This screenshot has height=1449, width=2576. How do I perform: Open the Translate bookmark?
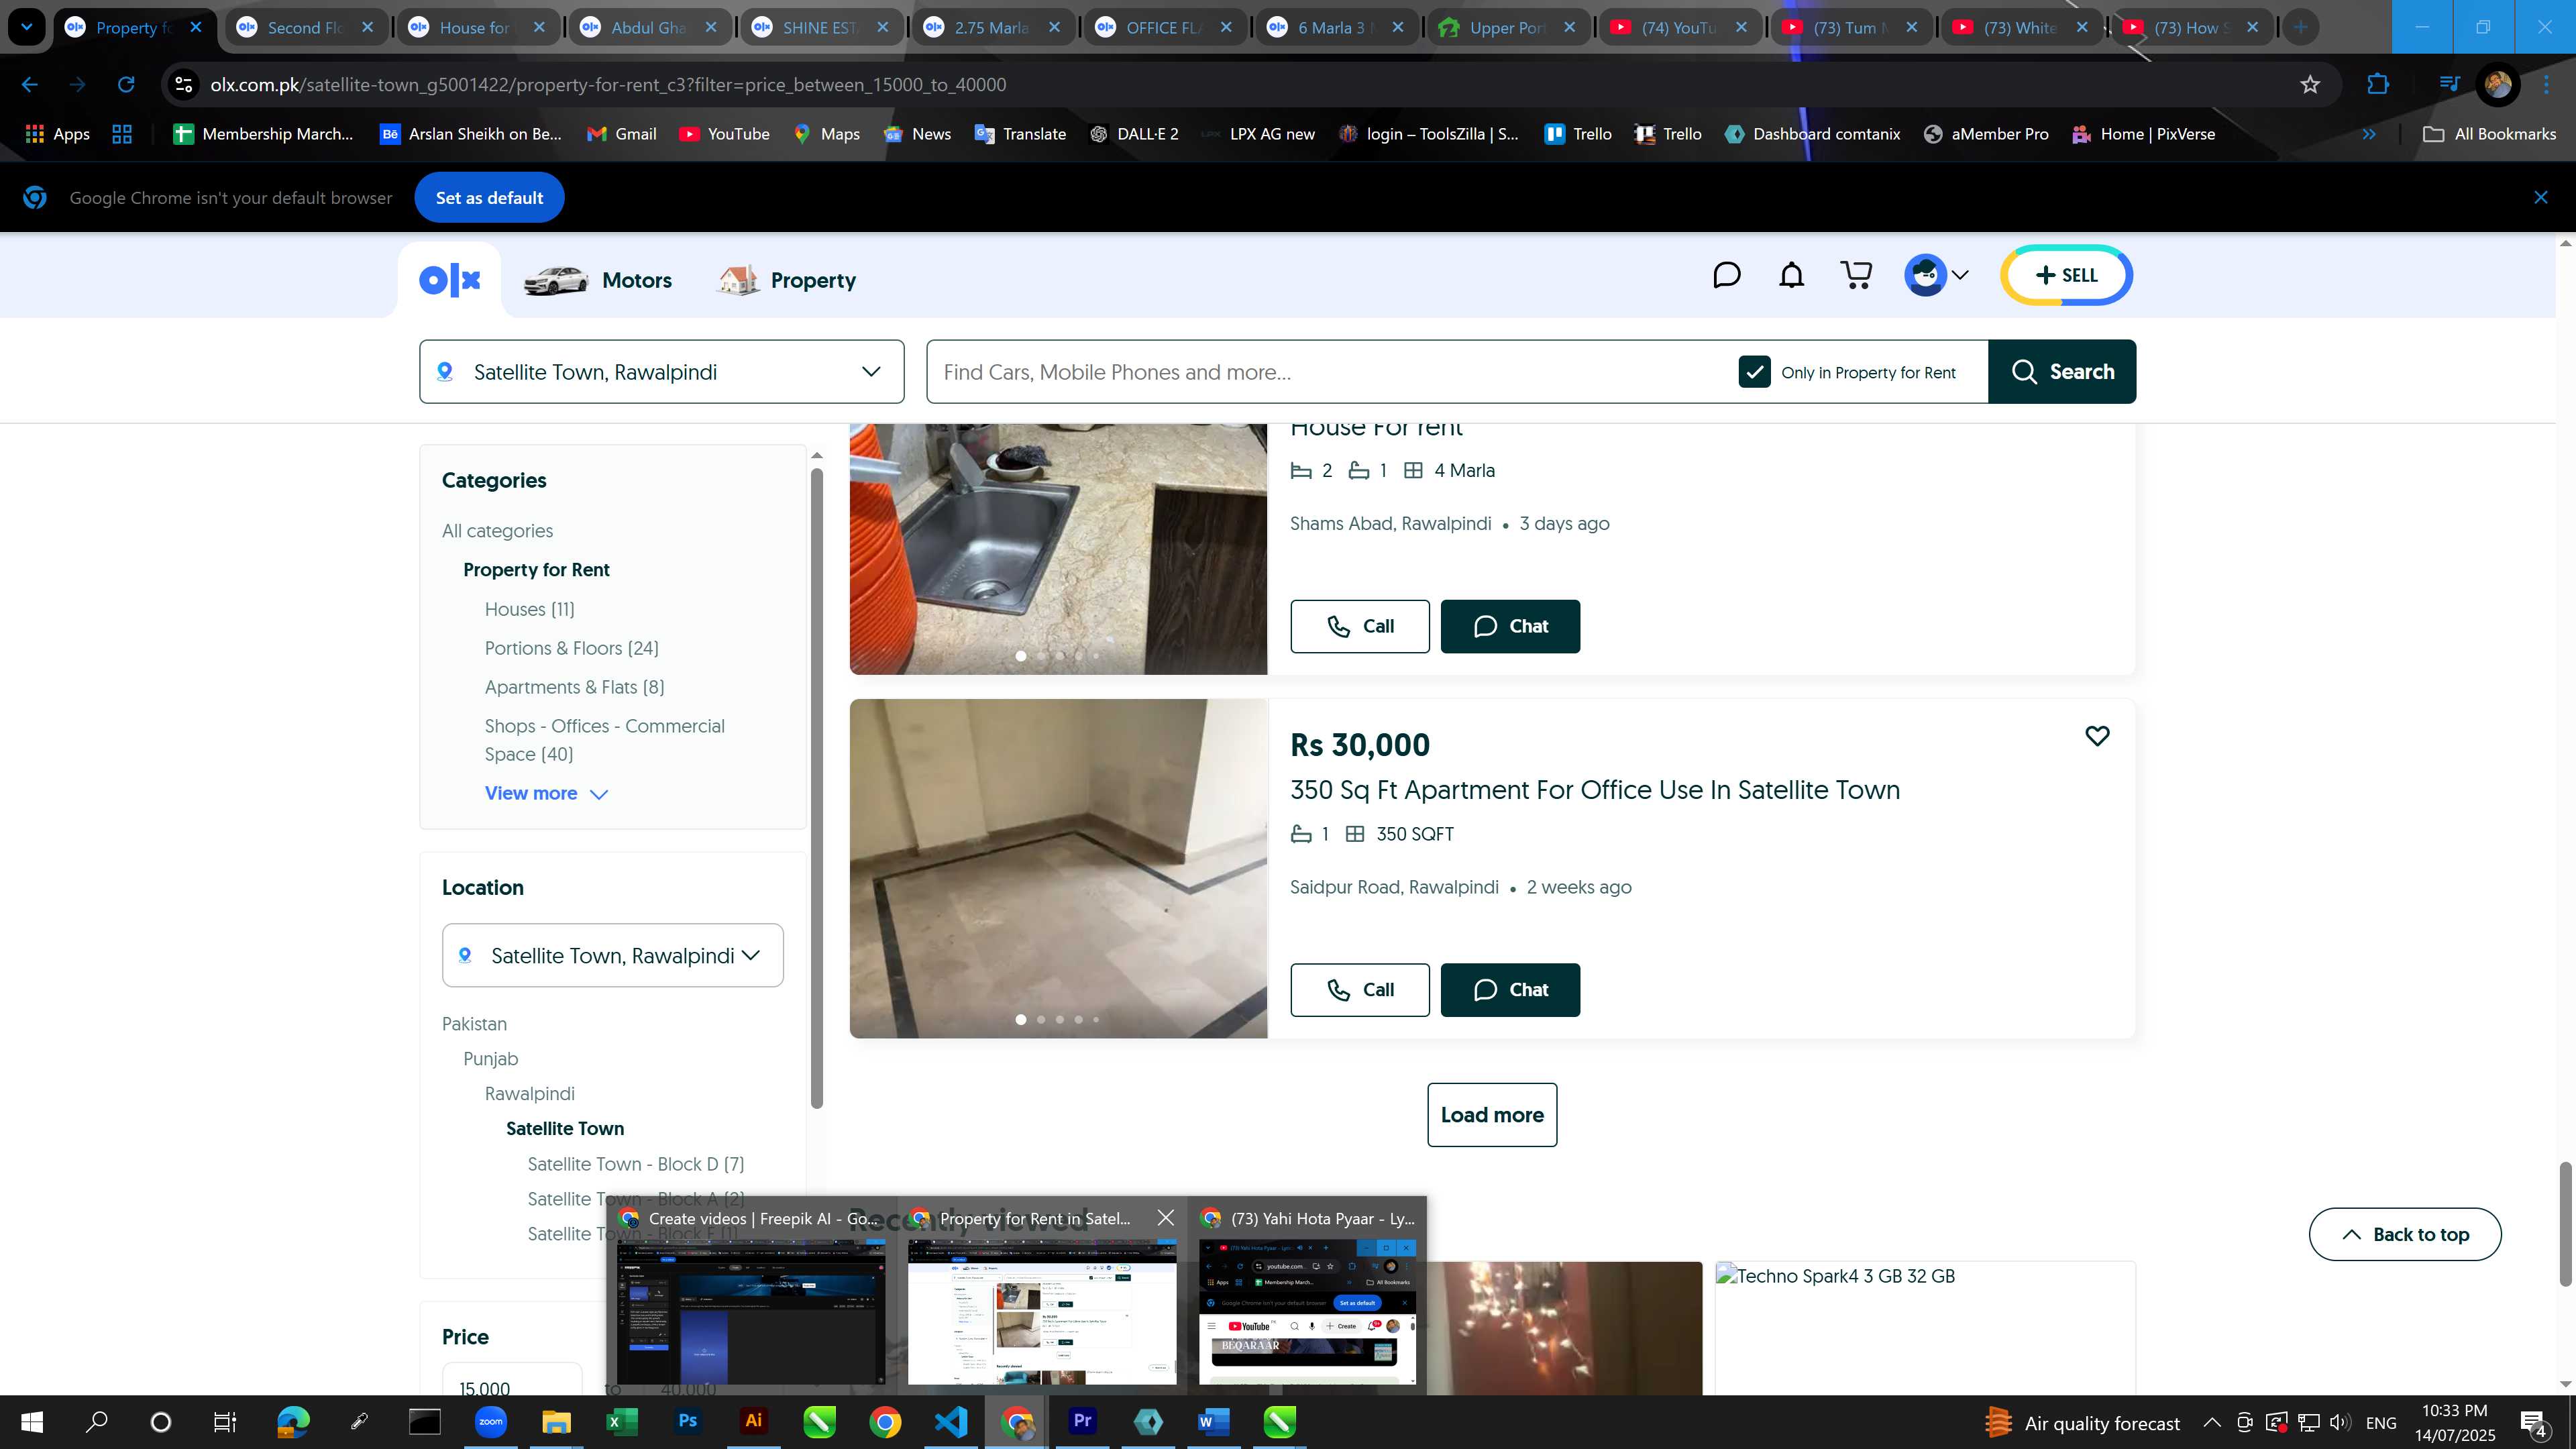(x=1021, y=134)
